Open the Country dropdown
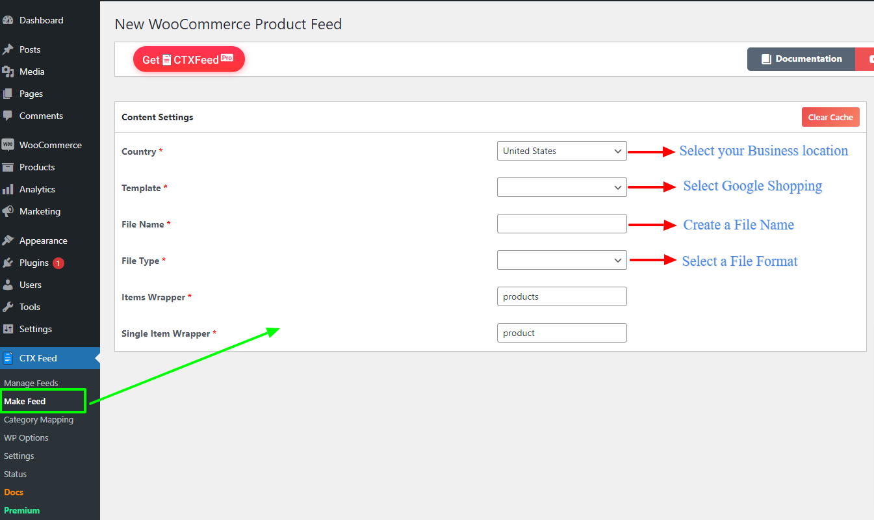This screenshot has height=520, width=874. (561, 151)
